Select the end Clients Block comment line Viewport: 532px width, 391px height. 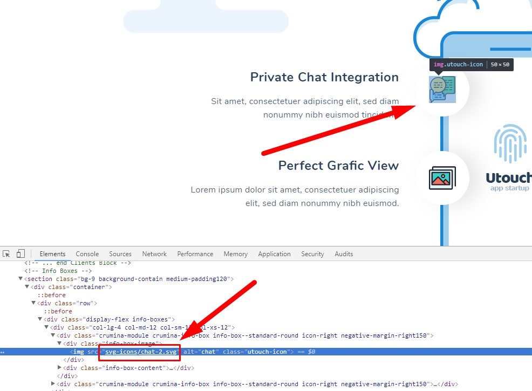click(x=77, y=263)
